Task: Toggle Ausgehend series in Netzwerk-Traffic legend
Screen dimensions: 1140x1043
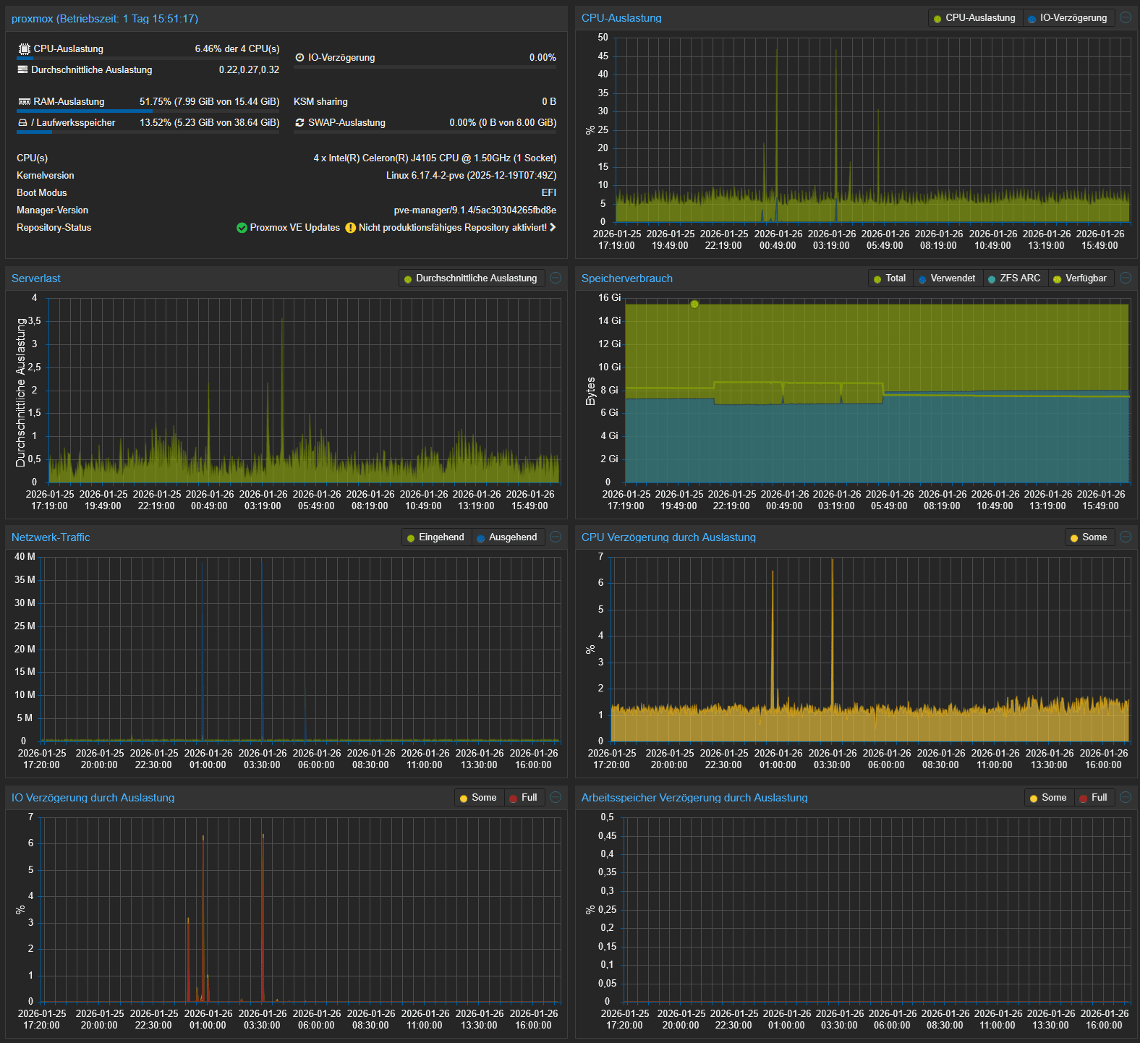Action: point(507,537)
